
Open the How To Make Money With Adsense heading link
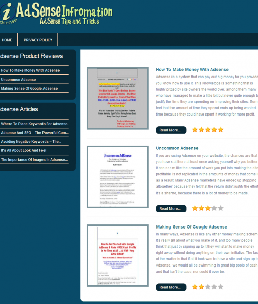coord(192,70)
